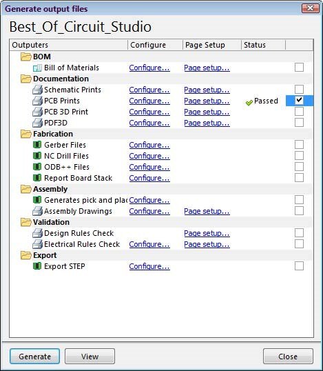Collapse the Fabrication folder group
323x371 pixels.
coord(25,134)
